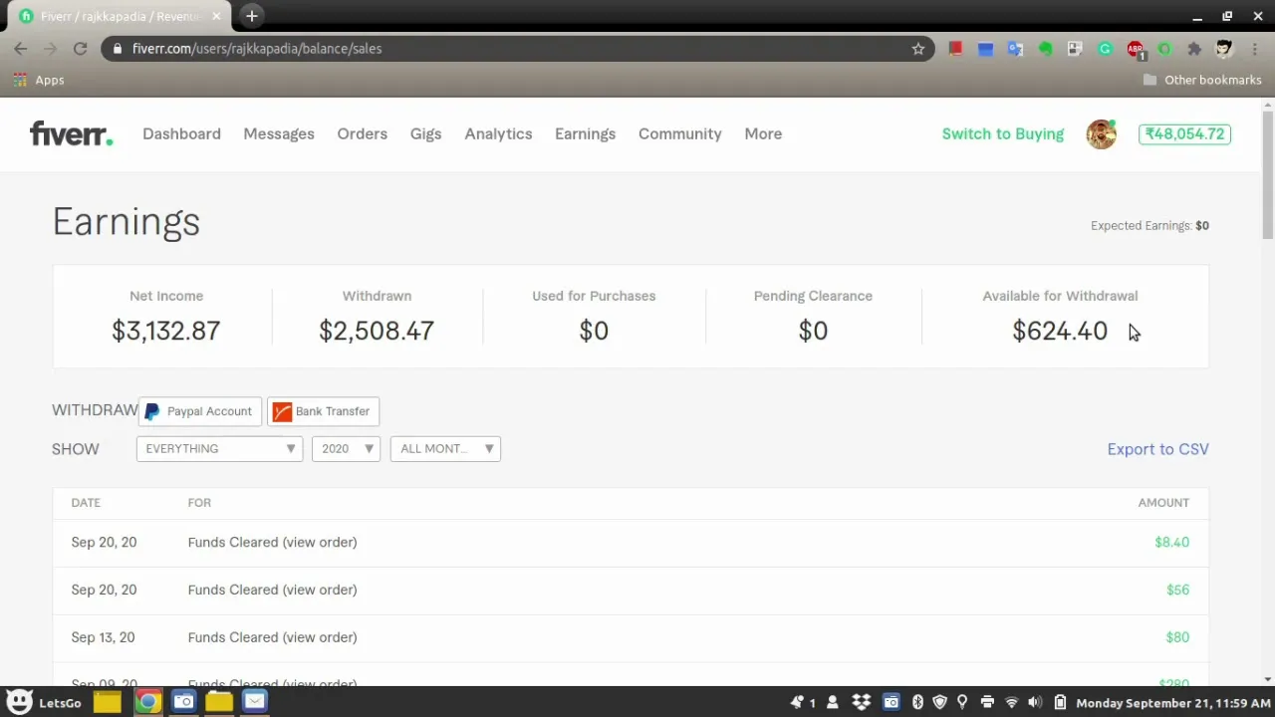
Task: Click the printer tray icon
Action: (x=987, y=702)
